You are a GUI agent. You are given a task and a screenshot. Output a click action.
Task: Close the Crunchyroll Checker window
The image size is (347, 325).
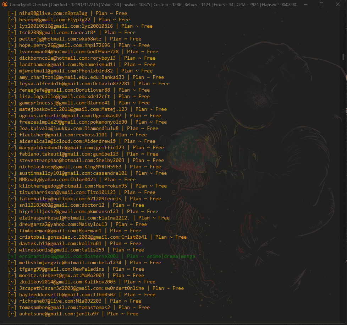point(338,4)
